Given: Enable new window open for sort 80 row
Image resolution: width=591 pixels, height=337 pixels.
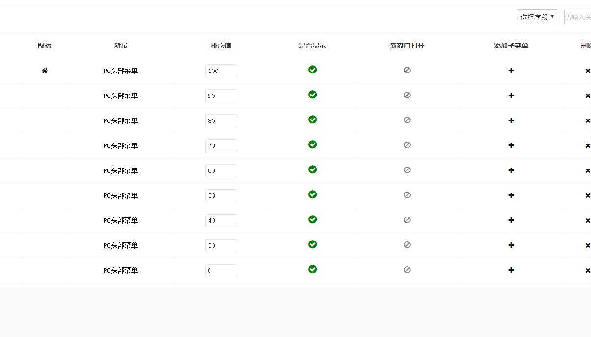Looking at the screenshot, I should coord(407,120).
